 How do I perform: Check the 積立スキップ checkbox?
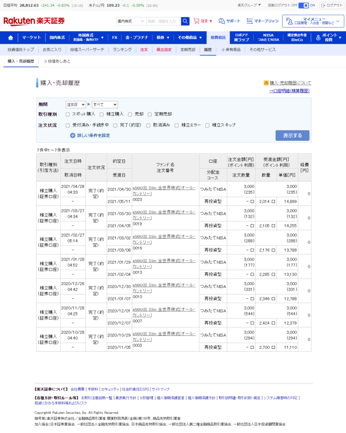(207, 126)
